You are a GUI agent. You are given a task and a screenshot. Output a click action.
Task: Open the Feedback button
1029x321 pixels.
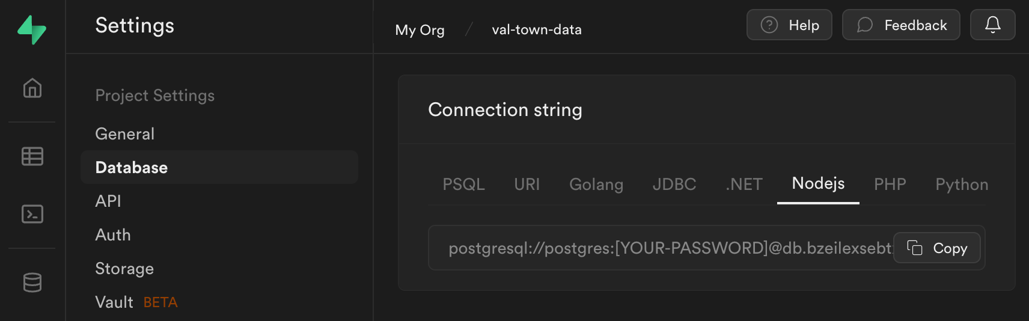[901, 25]
